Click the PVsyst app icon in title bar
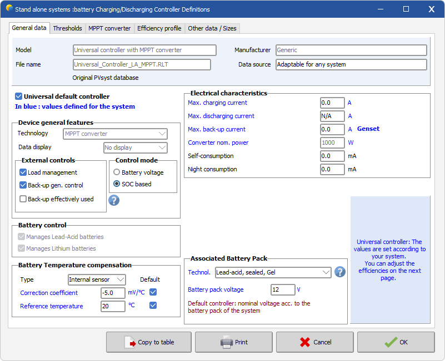 click(x=9, y=8)
